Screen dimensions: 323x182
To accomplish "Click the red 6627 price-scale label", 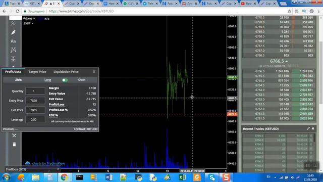I will coord(232,114).
